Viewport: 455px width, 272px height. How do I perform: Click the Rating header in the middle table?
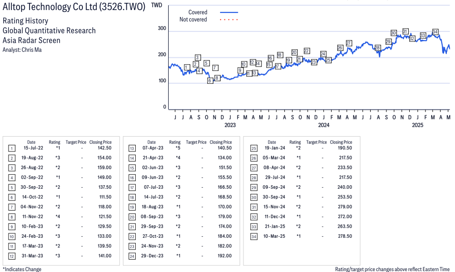pos(175,142)
